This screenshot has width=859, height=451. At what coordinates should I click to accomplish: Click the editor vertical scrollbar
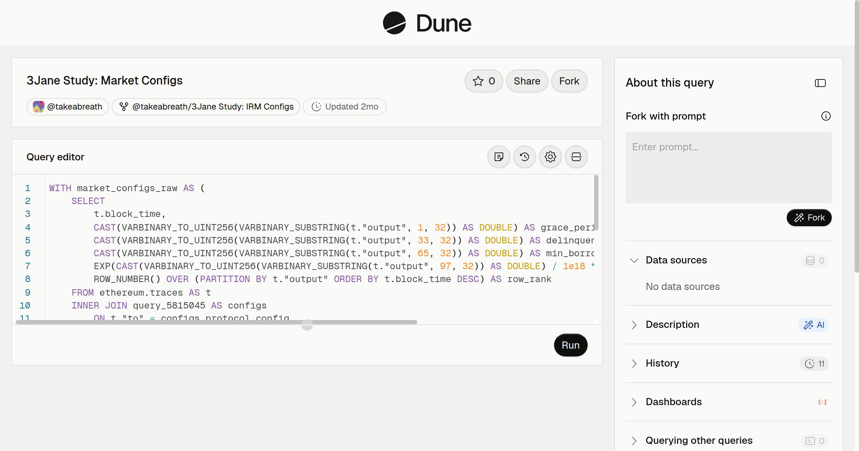pos(596,203)
